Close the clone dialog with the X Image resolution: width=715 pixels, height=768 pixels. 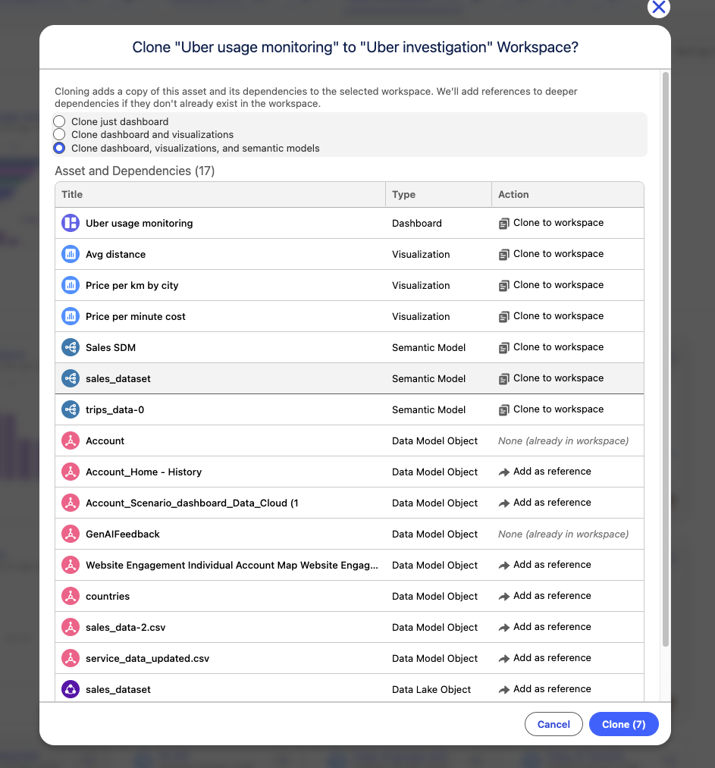coord(659,8)
